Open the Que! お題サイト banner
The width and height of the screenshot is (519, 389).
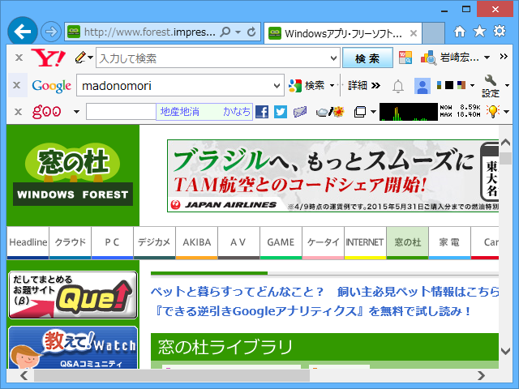[73, 295]
